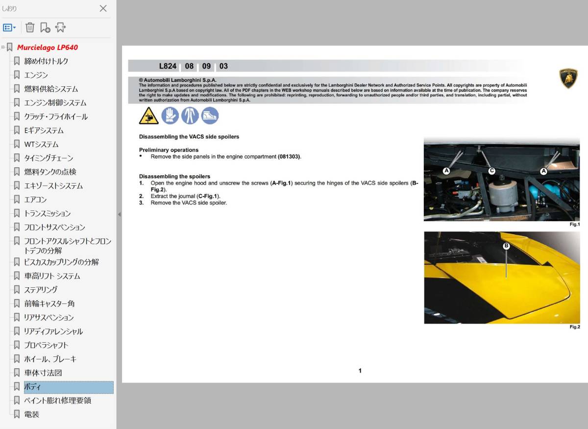588x429 pixels.
Task: Click the Fig.1 engine compartment photo
Action: (x=502, y=180)
